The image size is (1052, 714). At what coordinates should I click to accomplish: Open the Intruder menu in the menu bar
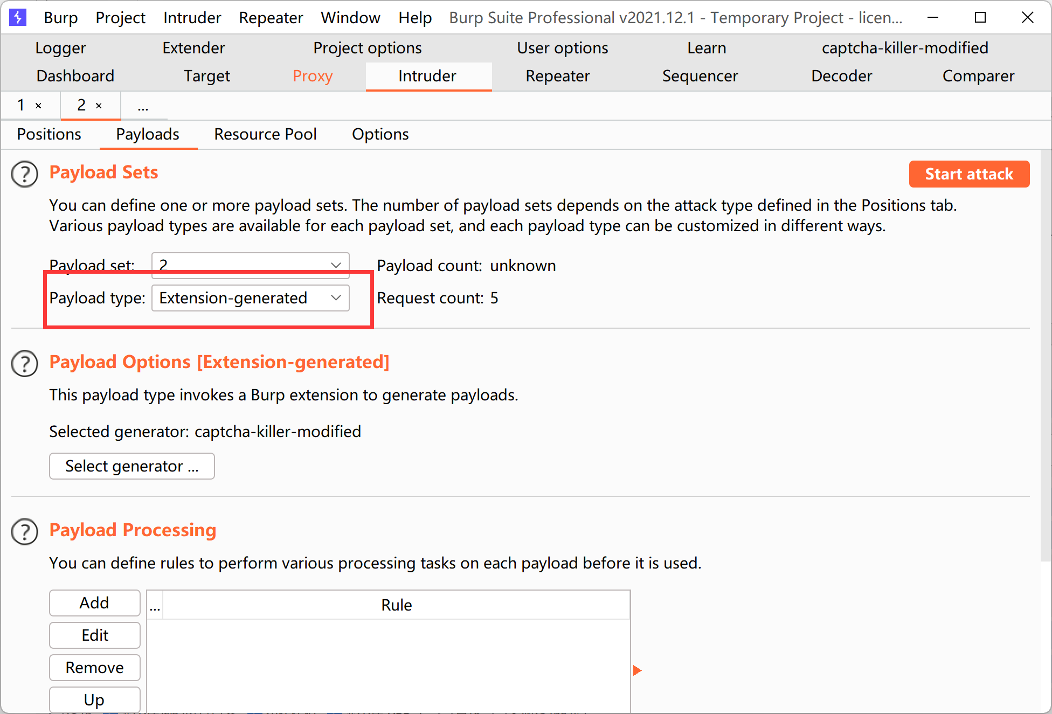click(x=192, y=18)
